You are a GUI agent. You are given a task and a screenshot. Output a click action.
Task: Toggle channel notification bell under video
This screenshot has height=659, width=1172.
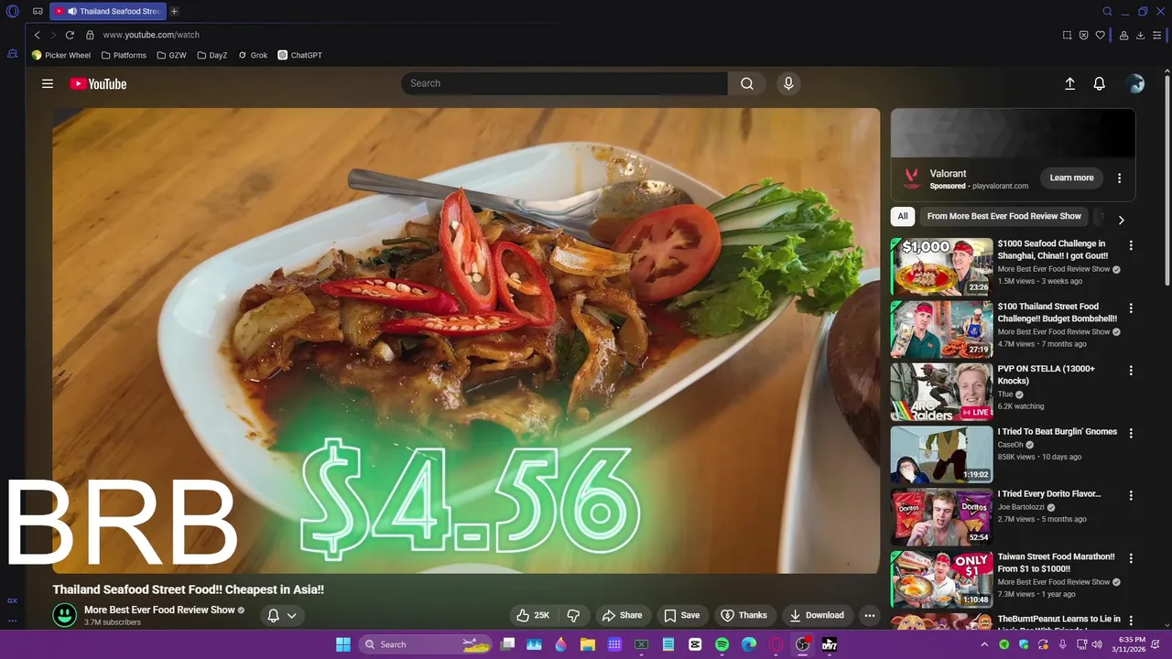[273, 615]
